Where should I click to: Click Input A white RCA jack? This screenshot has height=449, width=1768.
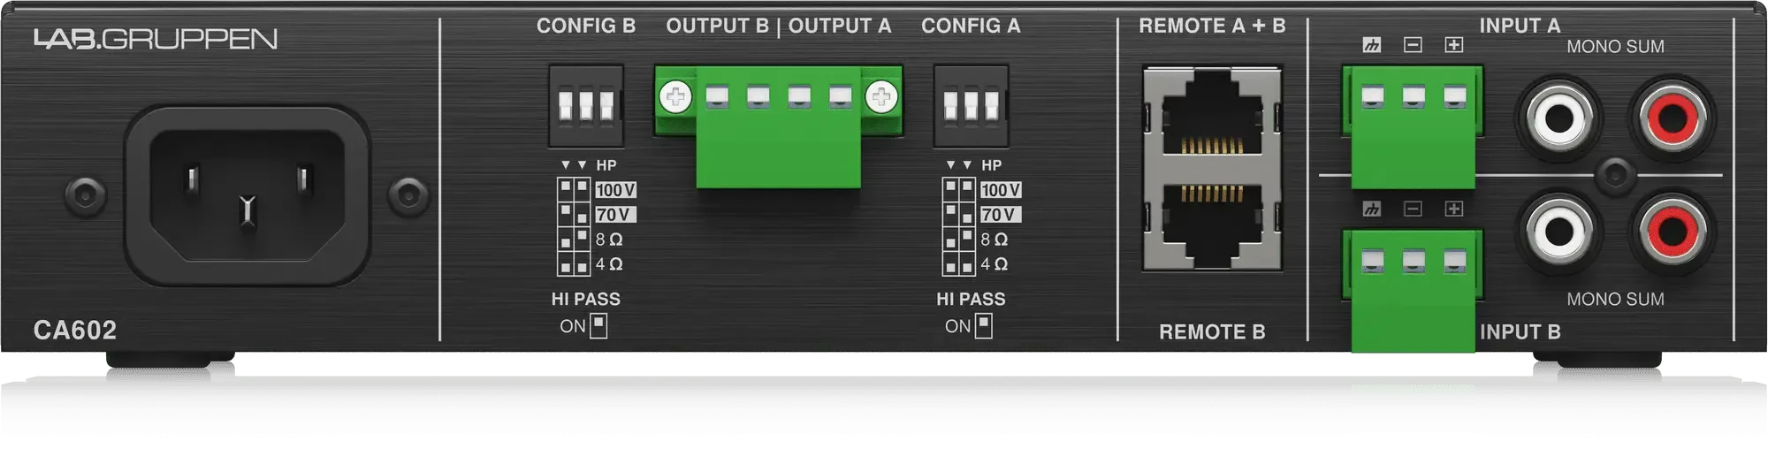pyautogui.click(x=1559, y=117)
